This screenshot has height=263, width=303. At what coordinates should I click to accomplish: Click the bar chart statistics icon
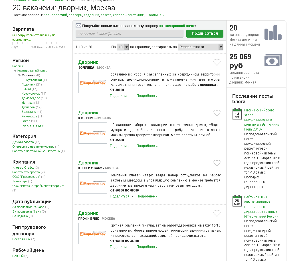273,32
